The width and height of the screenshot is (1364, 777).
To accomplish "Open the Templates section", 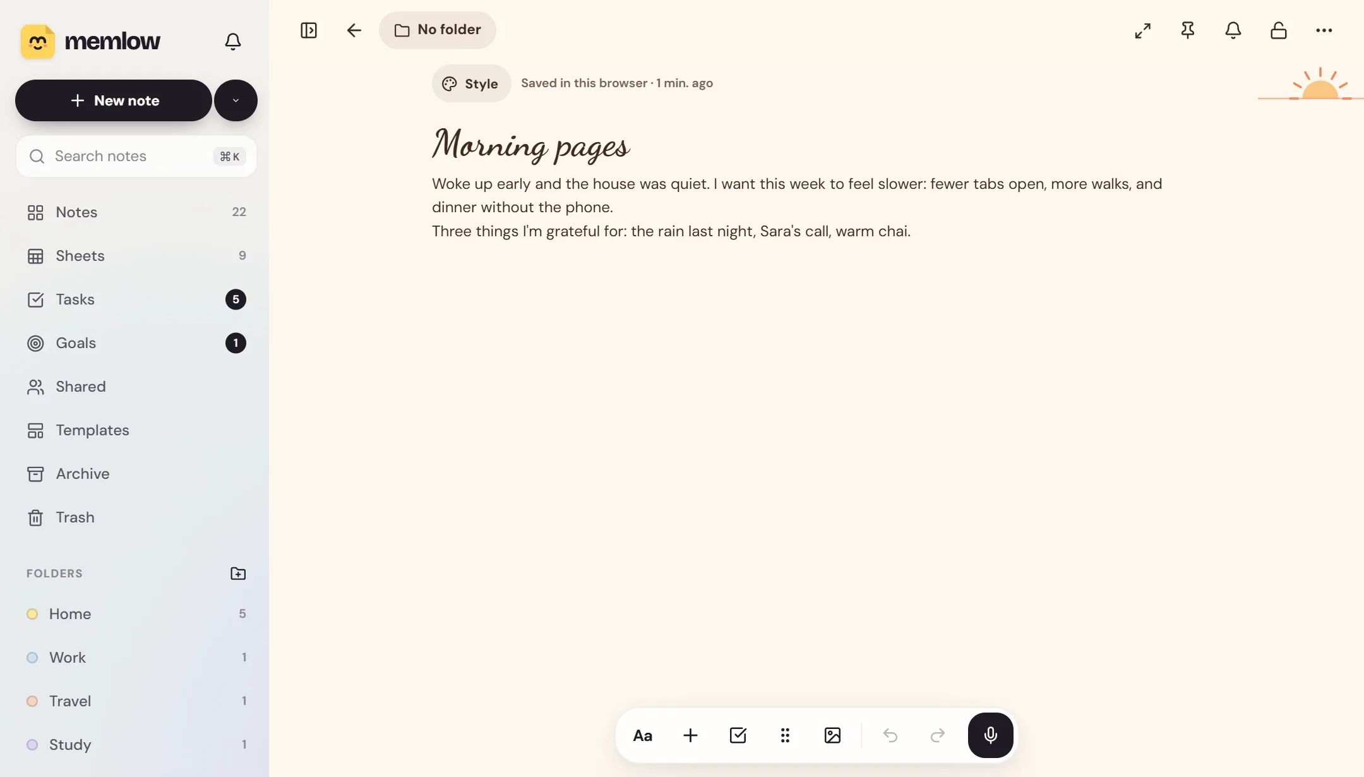I will pyautogui.click(x=136, y=430).
